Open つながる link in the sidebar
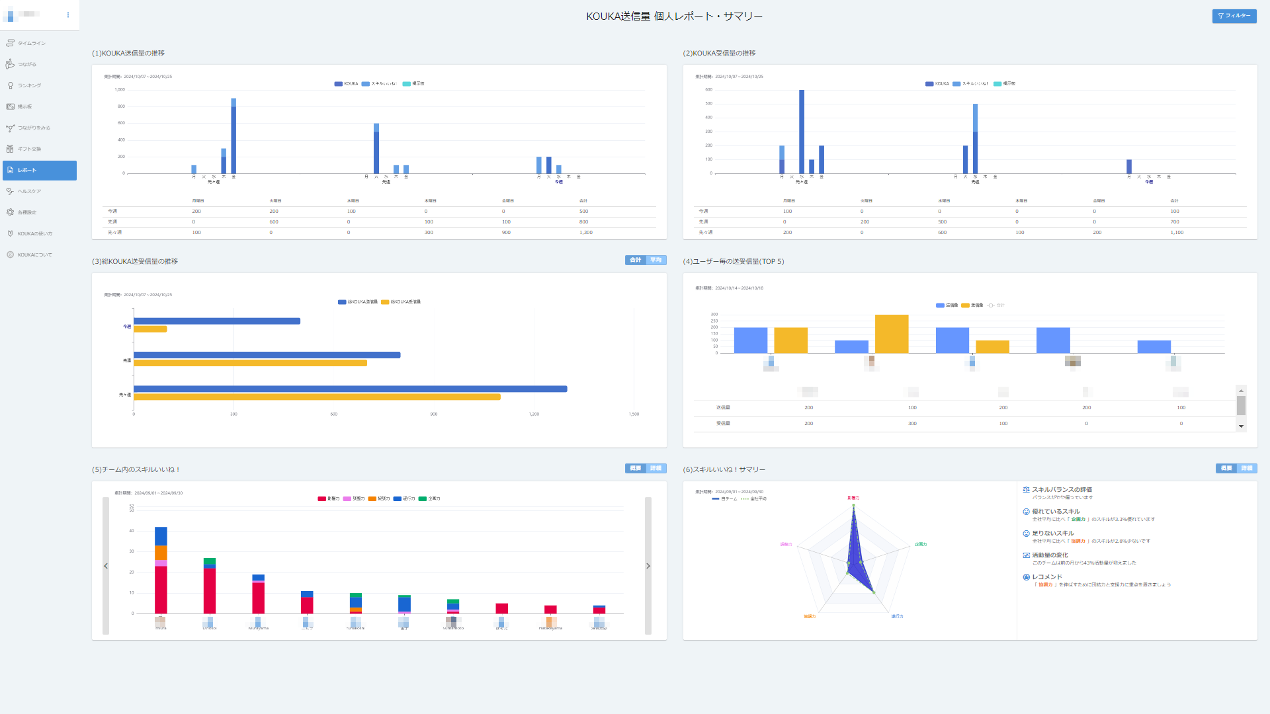The height and width of the screenshot is (714, 1270). coord(27,64)
